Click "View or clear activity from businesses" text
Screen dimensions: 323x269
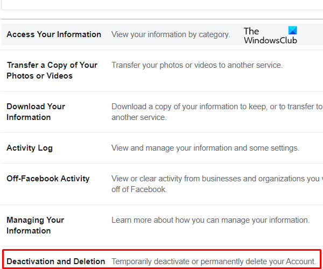(215, 179)
